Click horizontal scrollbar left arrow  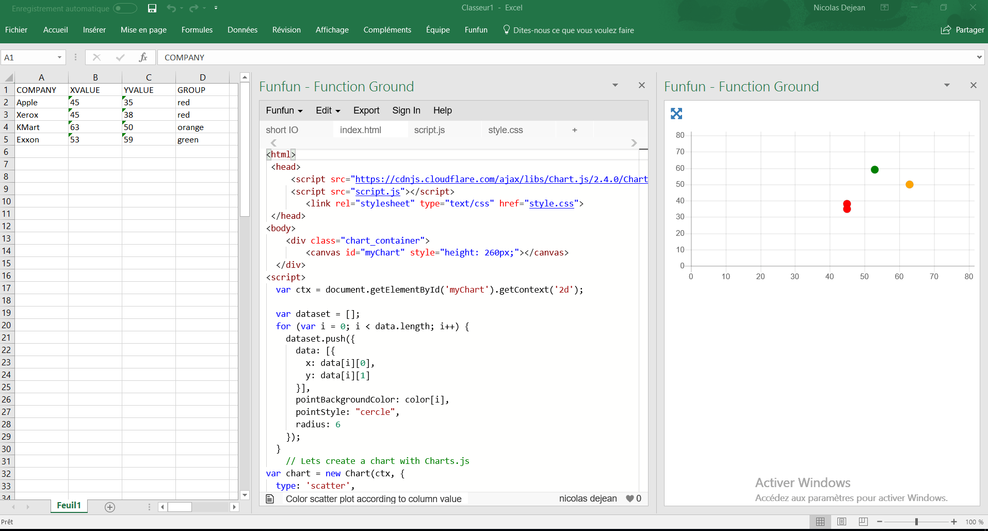pos(163,507)
